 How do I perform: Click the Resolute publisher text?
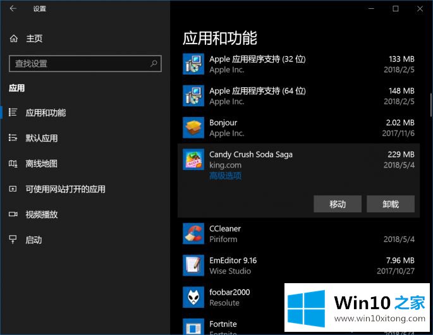coord(224,303)
